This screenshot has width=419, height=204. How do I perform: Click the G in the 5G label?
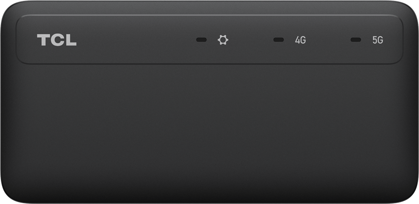coord(380,40)
